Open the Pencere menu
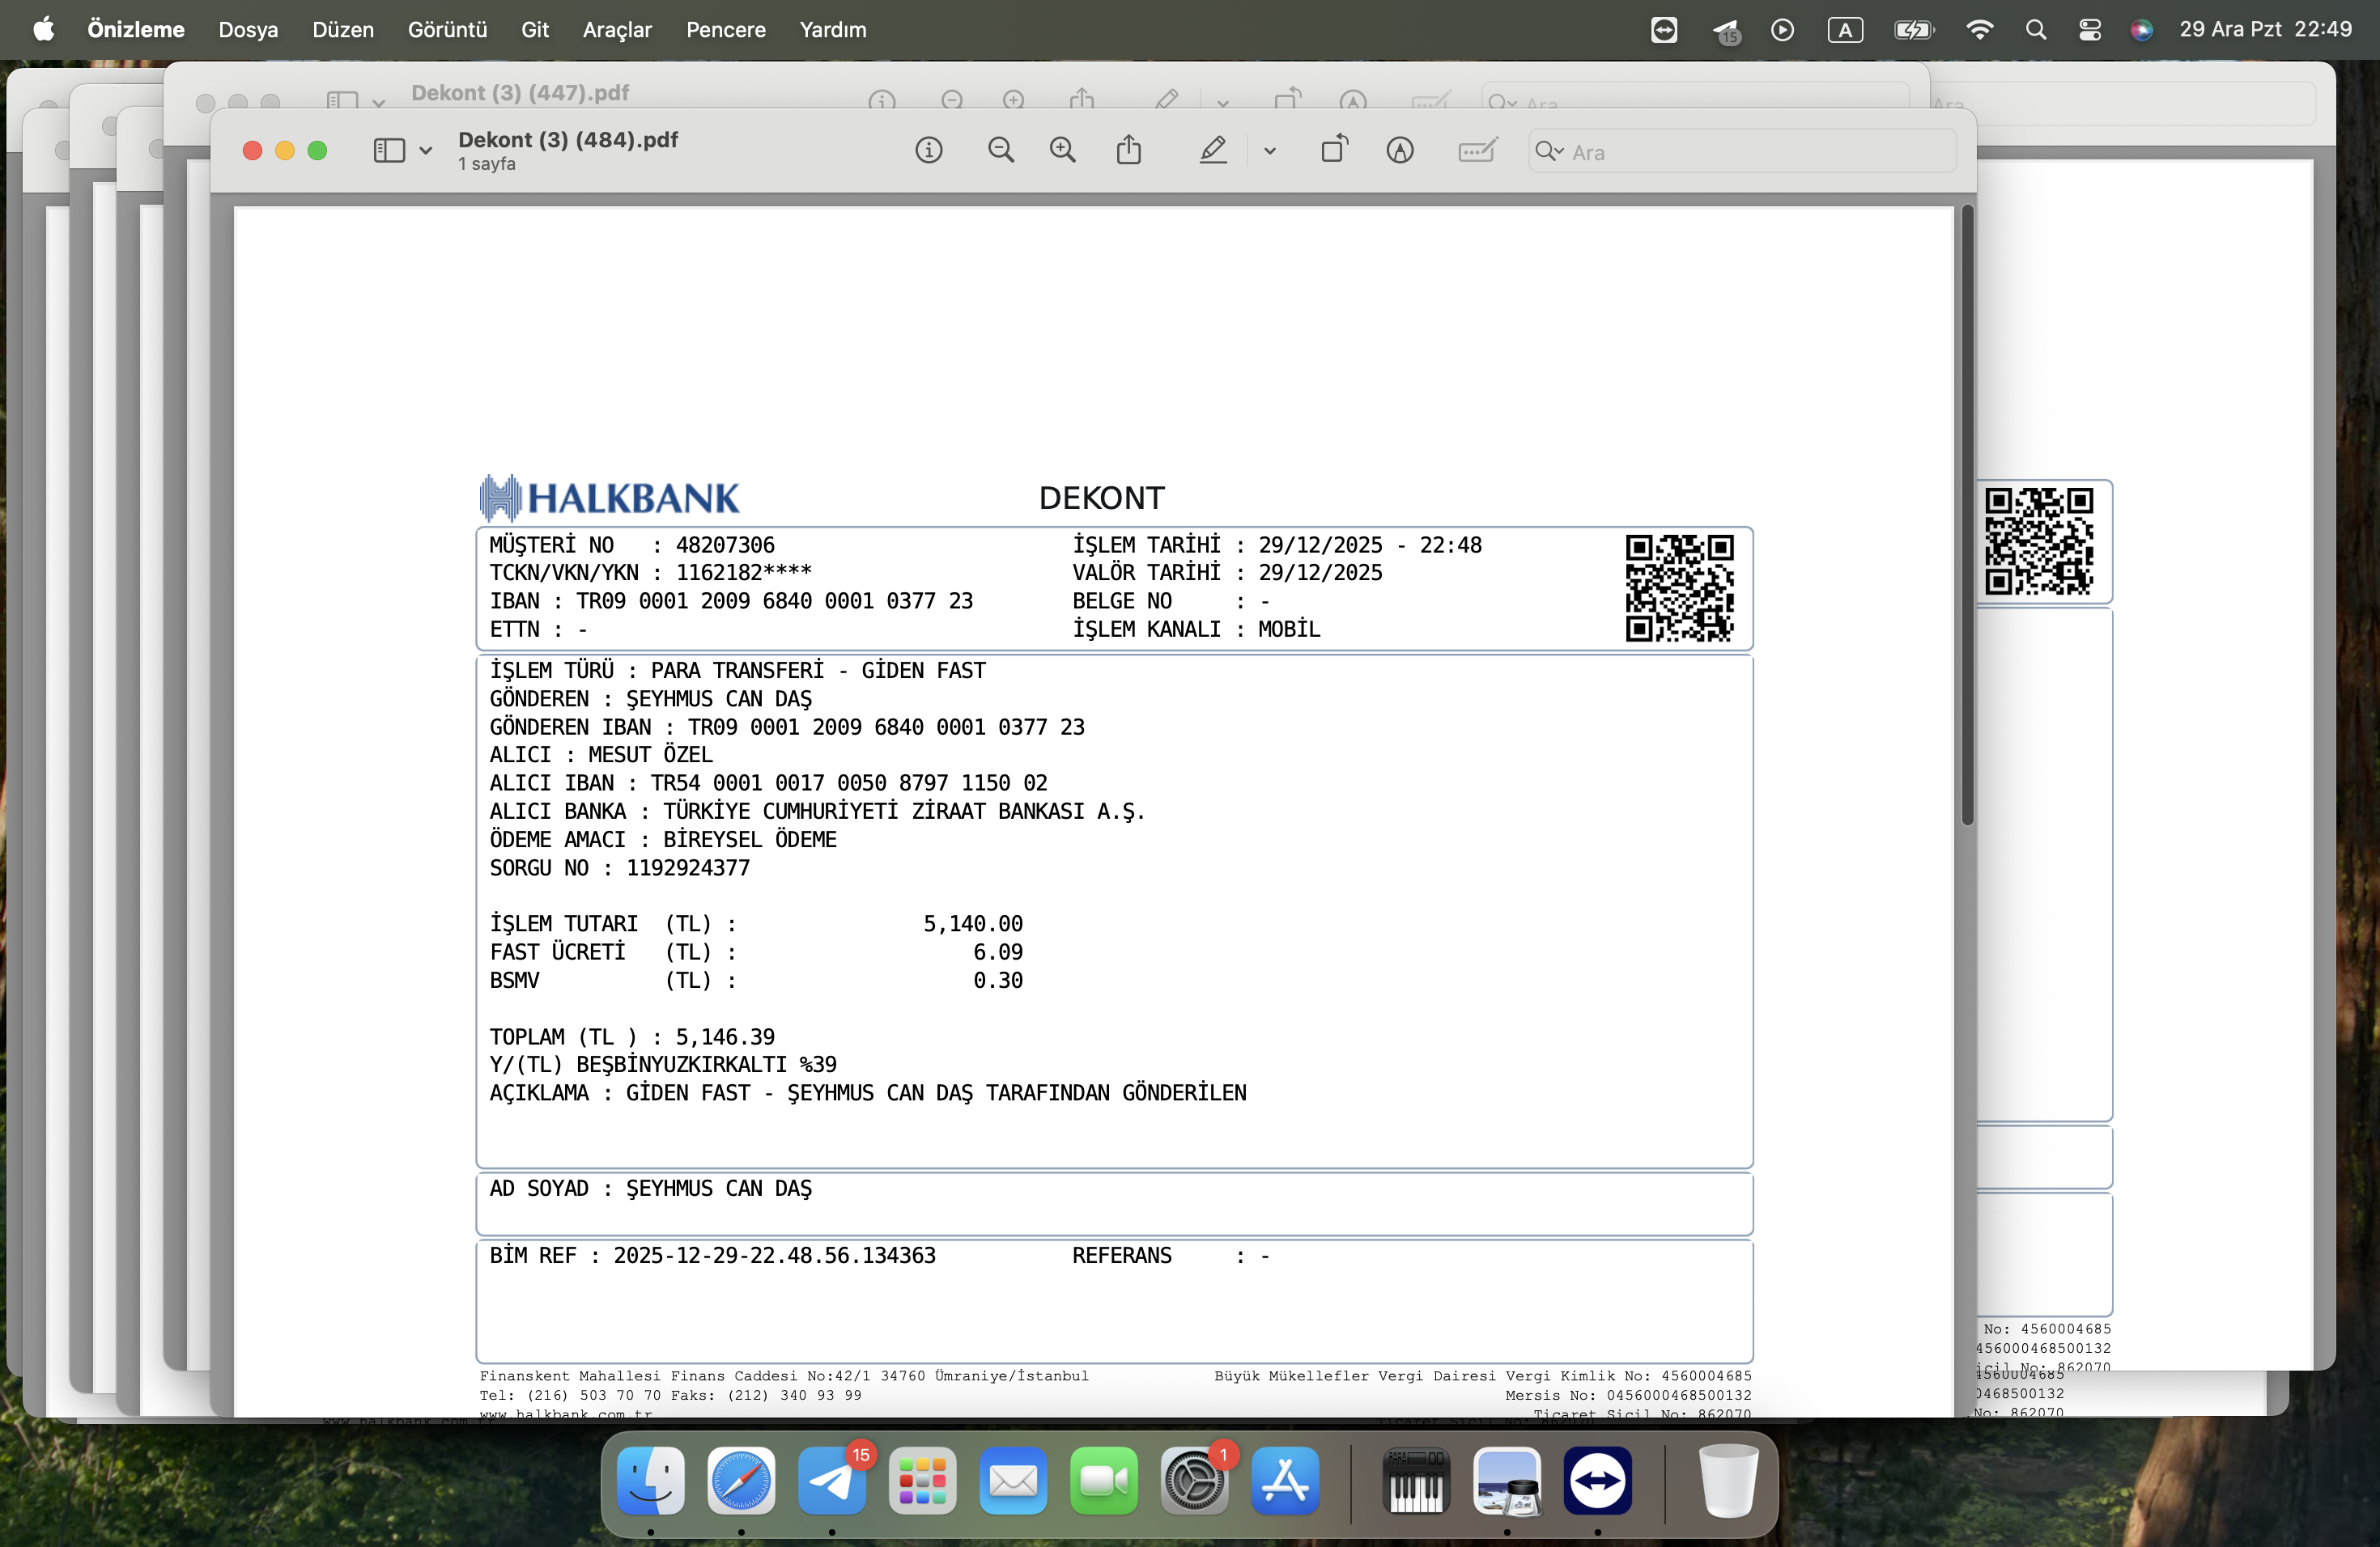Viewport: 2380px width, 1547px height. [726, 30]
